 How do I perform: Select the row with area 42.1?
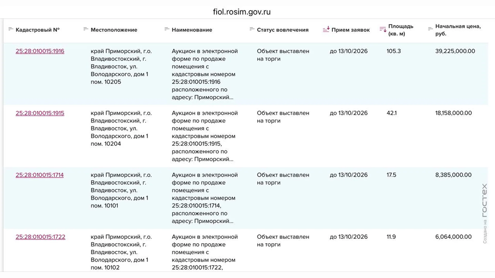coord(246,136)
